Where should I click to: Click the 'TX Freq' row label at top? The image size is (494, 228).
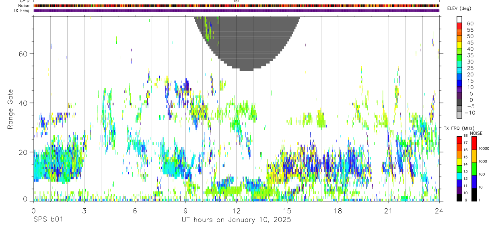[22, 10]
